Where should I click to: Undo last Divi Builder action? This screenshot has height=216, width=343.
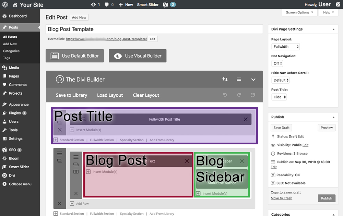225,95
